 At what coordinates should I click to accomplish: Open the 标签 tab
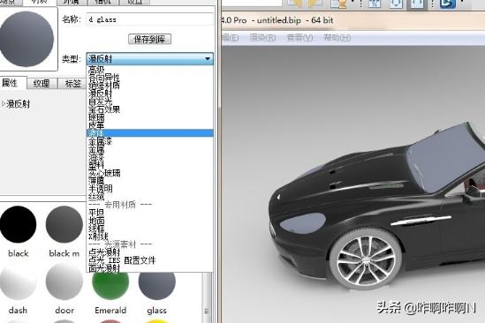click(72, 84)
